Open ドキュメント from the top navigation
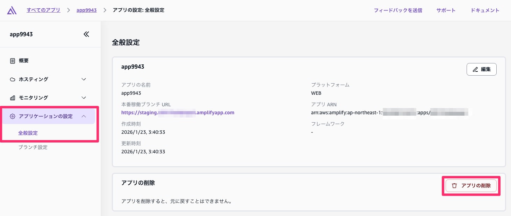511x216 pixels. 485,10
